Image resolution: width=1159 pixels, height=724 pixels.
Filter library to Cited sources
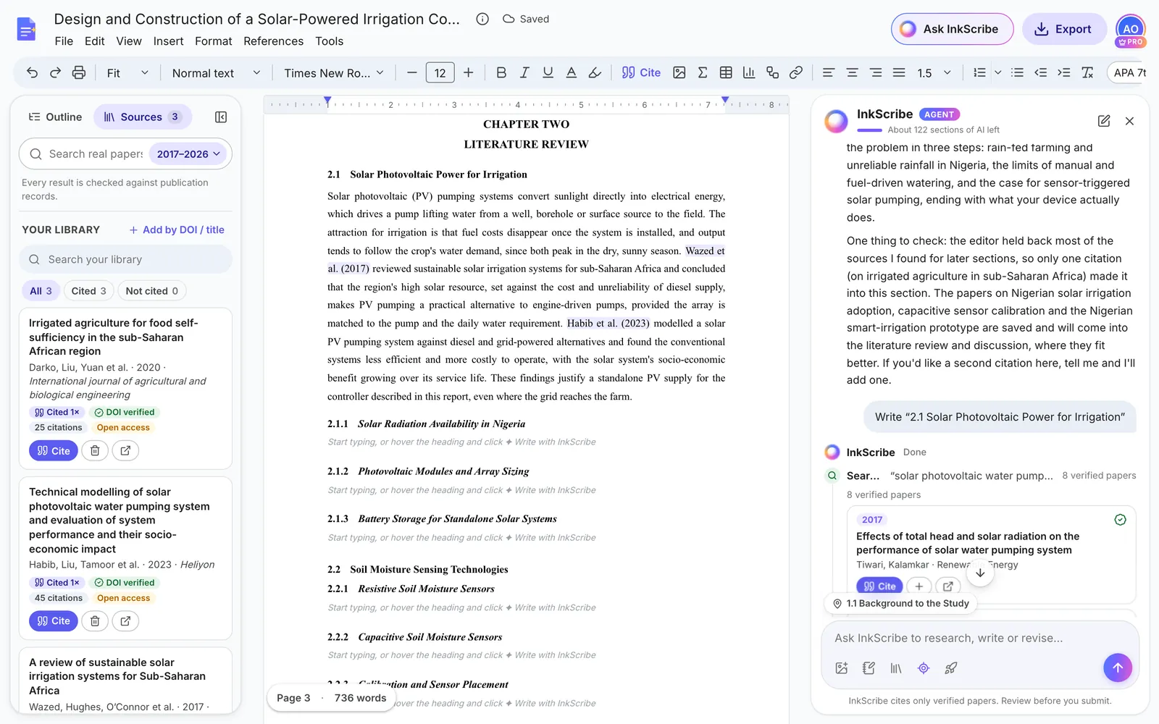pos(88,291)
